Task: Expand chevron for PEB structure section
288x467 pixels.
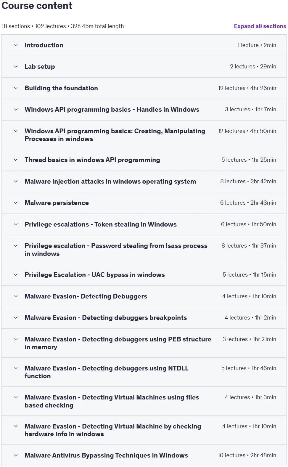Action: [16, 339]
